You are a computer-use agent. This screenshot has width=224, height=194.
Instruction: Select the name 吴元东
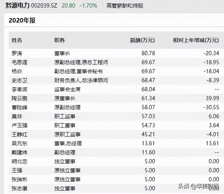click(19, 143)
